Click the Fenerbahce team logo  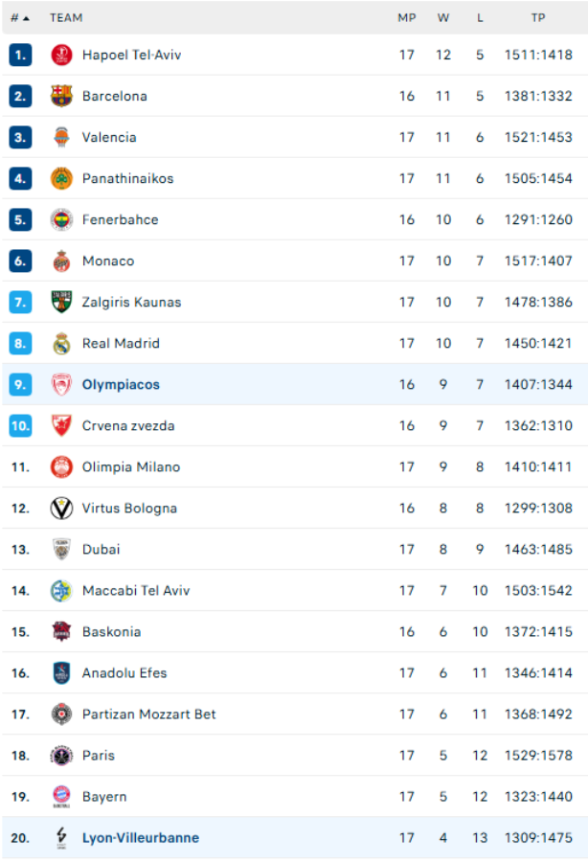[x=61, y=220]
